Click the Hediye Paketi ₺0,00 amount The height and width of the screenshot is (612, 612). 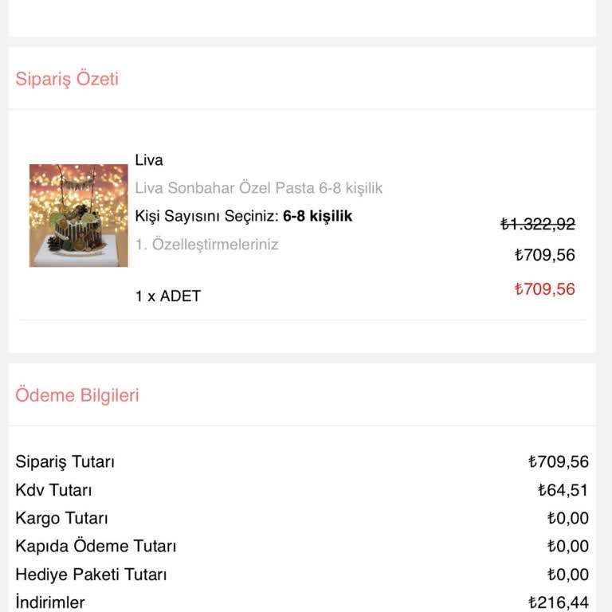tap(567, 575)
